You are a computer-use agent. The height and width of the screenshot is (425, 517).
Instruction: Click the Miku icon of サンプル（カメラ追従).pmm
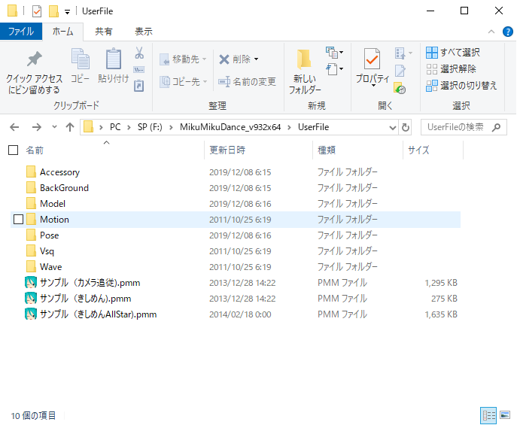(x=31, y=283)
